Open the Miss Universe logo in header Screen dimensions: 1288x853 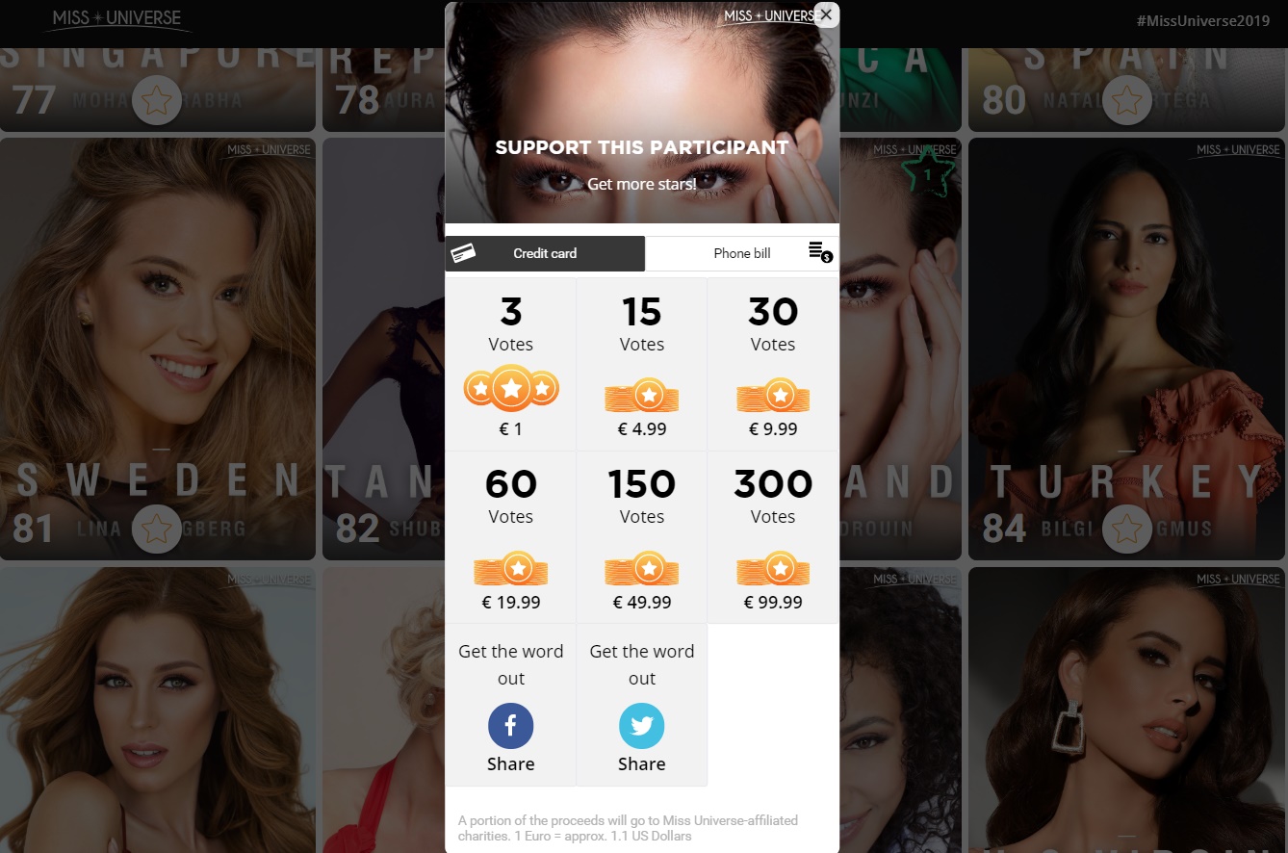tap(117, 19)
